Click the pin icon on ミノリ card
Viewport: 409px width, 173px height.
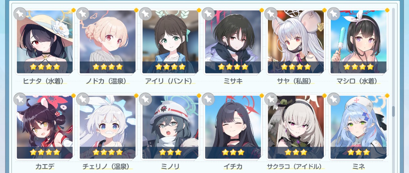pyautogui.click(x=146, y=99)
